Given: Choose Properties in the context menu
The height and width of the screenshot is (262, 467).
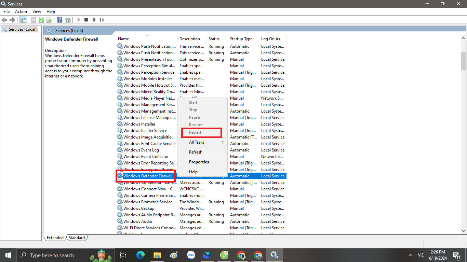Looking at the screenshot, I should (202, 162).
